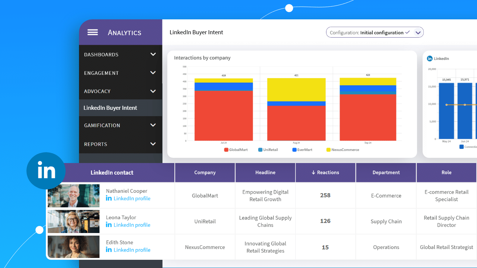Expand the Dashboards menu chevron
The image size is (477, 268).
click(x=153, y=54)
